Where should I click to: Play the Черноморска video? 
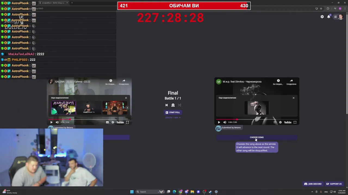tap(219, 122)
